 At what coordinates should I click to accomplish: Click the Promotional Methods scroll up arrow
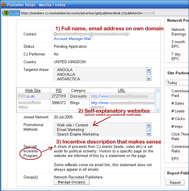point(149,125)
